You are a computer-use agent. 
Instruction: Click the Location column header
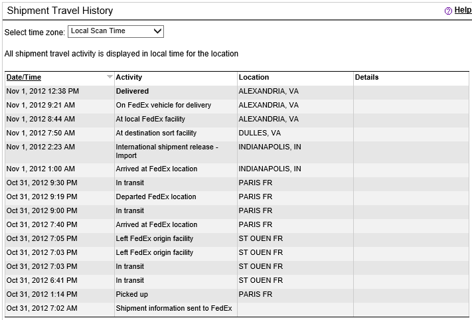click(x=254, y=78)
